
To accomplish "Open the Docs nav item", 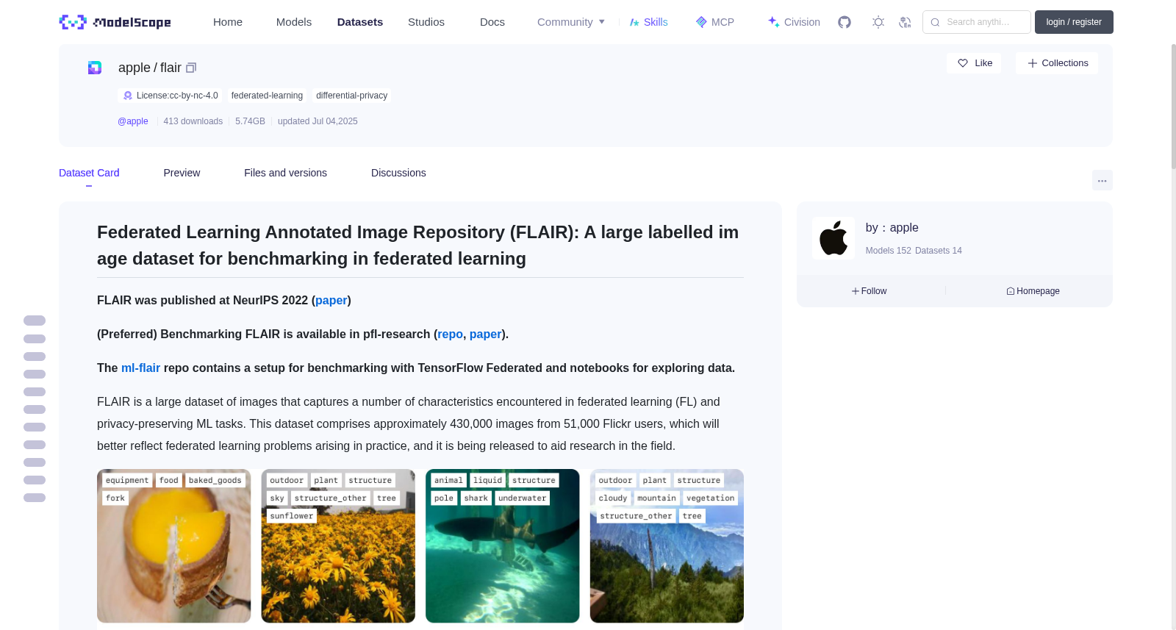I will click(x=492, y=22).
